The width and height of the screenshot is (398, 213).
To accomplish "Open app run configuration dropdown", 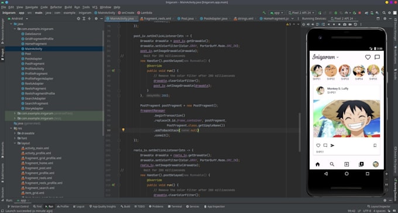I will (x=277, y=13).
